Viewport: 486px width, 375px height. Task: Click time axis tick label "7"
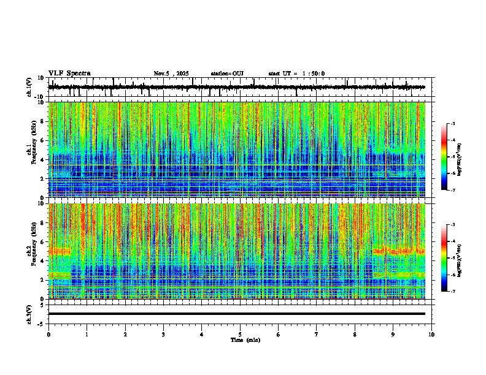(x=317, y=335)
